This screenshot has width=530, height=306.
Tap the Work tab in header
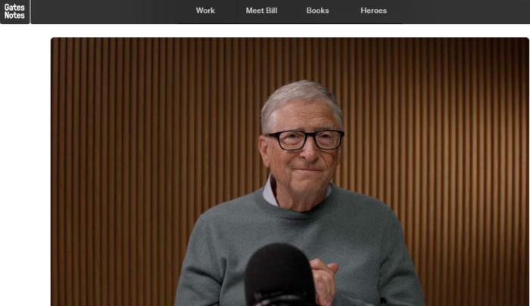point(205,11)
